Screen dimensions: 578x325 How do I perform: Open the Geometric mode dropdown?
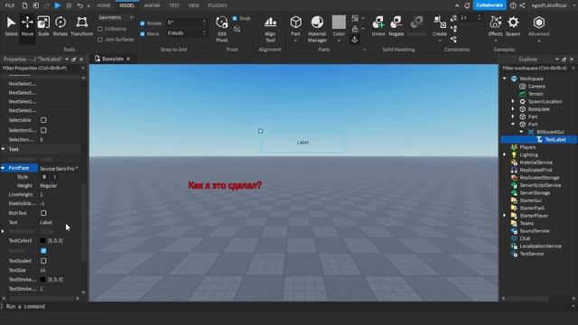116,17
